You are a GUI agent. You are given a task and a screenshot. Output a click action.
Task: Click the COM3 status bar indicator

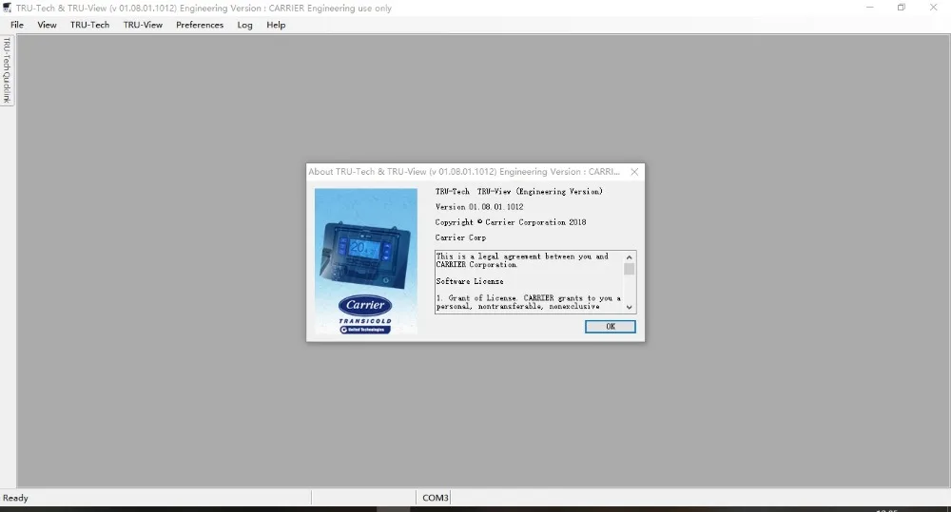click(435, 498)
